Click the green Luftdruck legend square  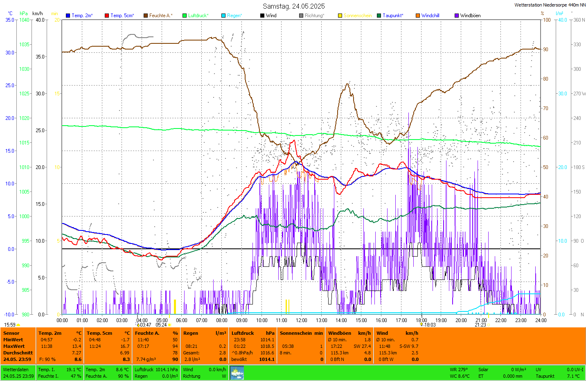click(x=185, y=16)
